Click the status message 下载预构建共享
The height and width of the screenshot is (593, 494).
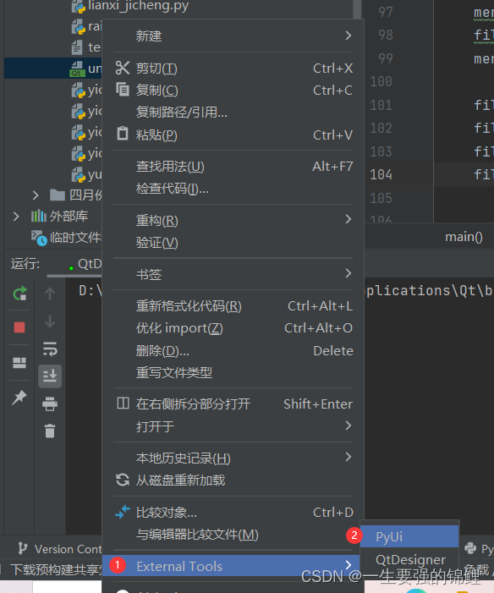(57, 569)
